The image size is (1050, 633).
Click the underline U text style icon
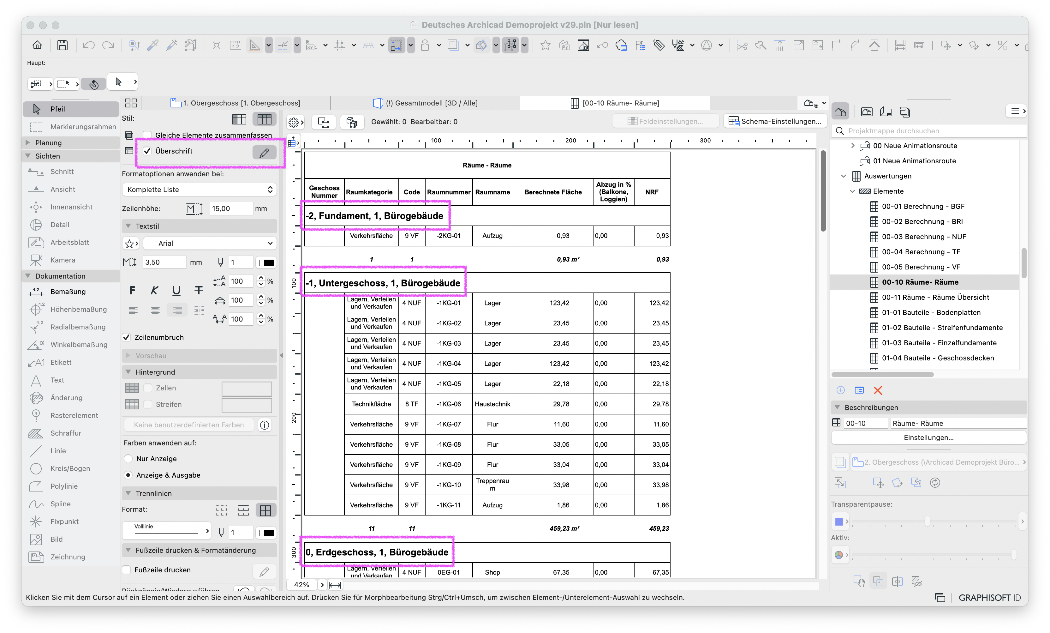pyautogui.click(x=176, y=291)
